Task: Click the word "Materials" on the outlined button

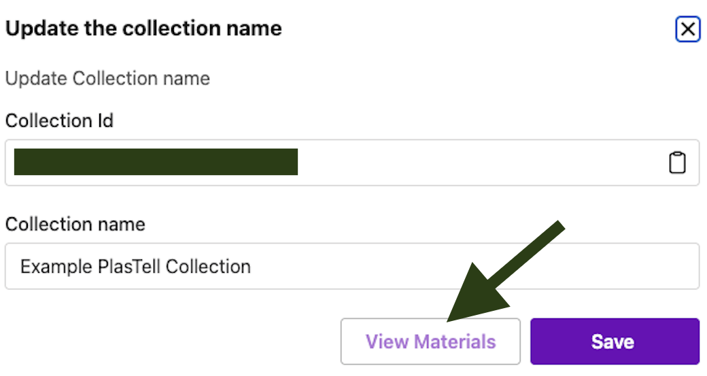Action: (x=455, y=341)
